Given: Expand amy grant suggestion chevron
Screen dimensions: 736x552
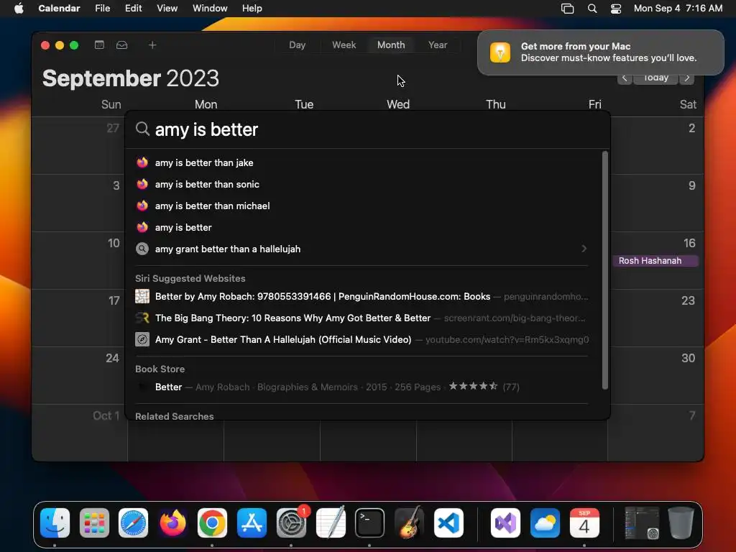Looking at the screenshot, I should tap(584, 248).
